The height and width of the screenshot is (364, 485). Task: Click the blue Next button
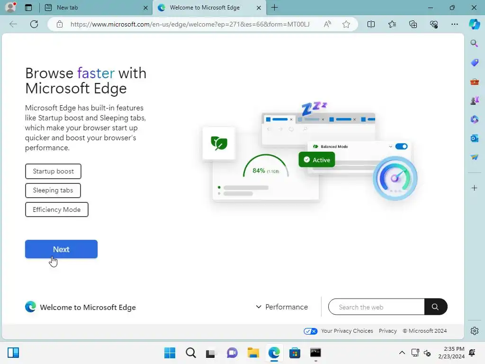pyautogui.click(x=61, y=249)
